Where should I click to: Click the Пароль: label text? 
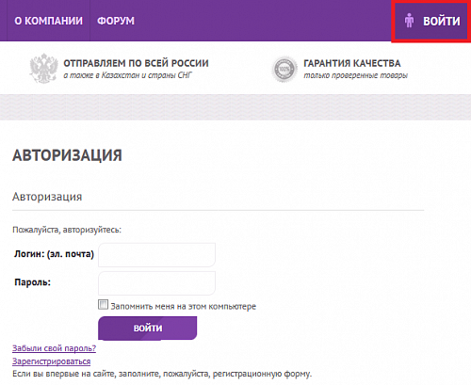pyautogui.click(x=32, y=282)
